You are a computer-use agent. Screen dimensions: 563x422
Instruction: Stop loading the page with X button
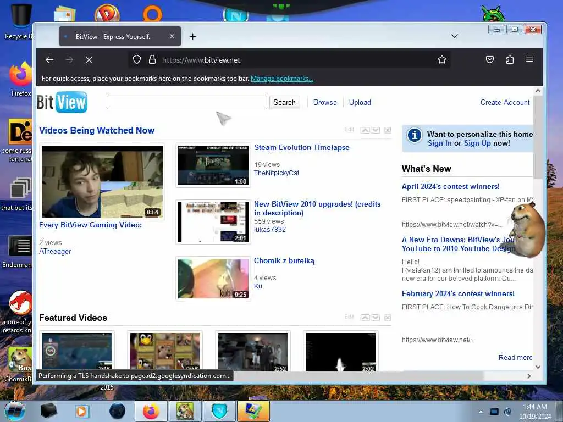pyautogui.click(x=89, y=60)
